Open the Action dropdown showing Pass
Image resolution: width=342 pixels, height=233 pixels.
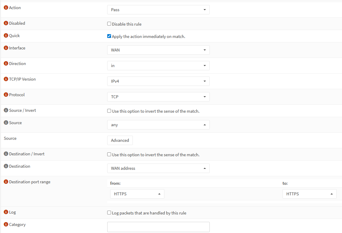158,10
